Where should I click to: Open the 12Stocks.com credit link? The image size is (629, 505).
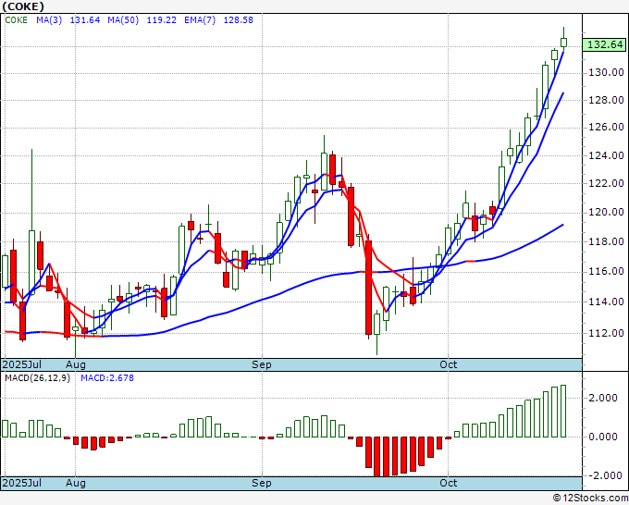click(x=590, y=499)
